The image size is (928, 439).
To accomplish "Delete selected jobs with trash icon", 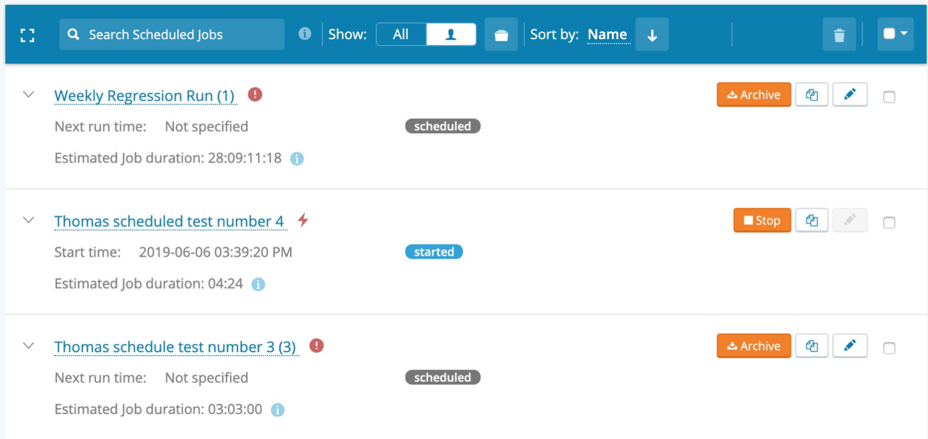I will pyautogui.click(x=839, y=35).
